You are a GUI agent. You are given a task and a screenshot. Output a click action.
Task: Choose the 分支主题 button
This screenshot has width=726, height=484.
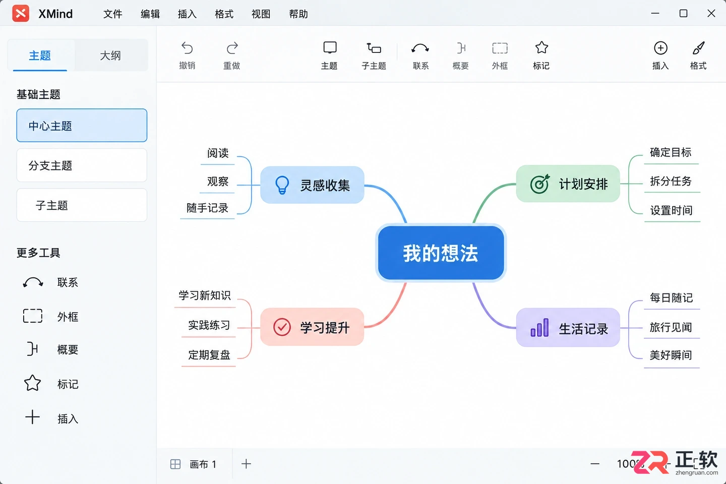[x=82, y=165]
